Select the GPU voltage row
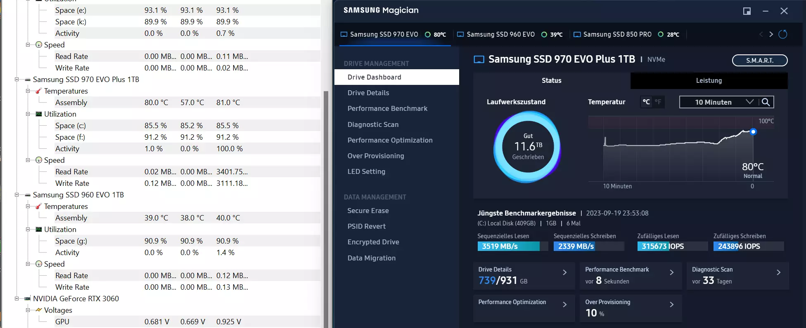 tap(187, 322)
